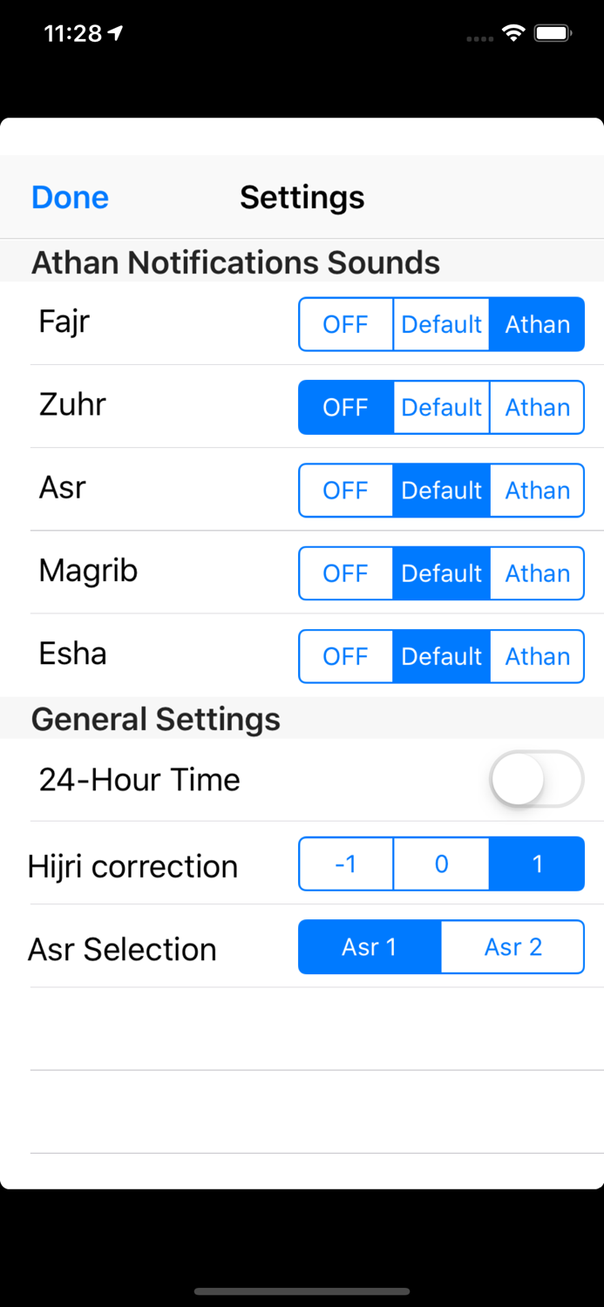The height and width of the screenshot is (1307, 604).
Task: Enable Athan sound for Zuhr
Action: [x=537, y=407]
